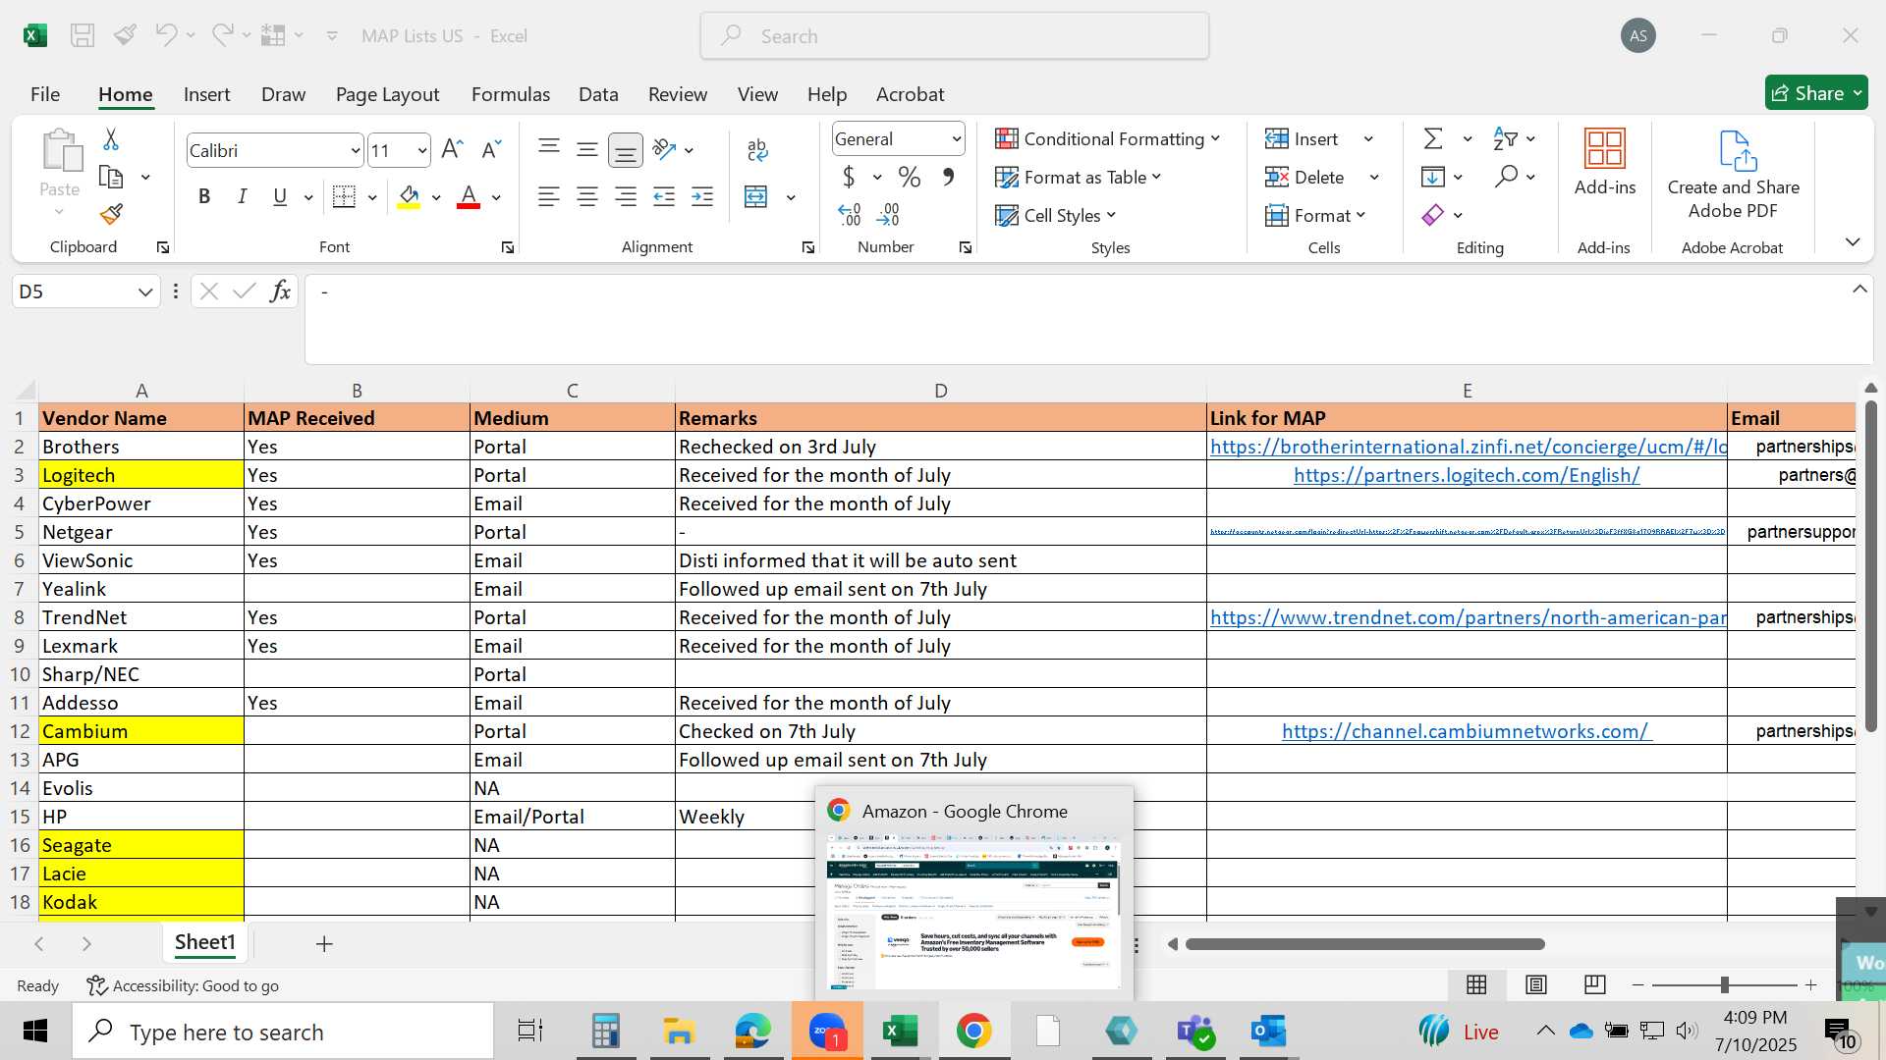Apply yellow Fill Color swatch
The image size is (1886, 1060).
pyautogui.click(x=409, y=197)
